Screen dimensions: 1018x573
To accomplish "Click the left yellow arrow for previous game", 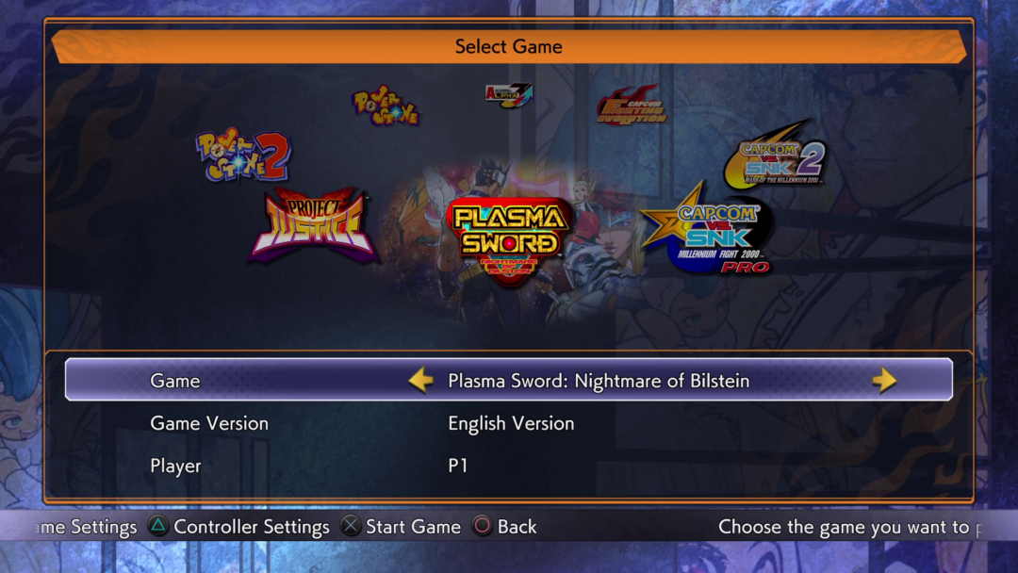I will 420,380.
